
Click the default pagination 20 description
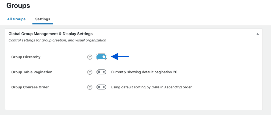(x=144, y=72)
